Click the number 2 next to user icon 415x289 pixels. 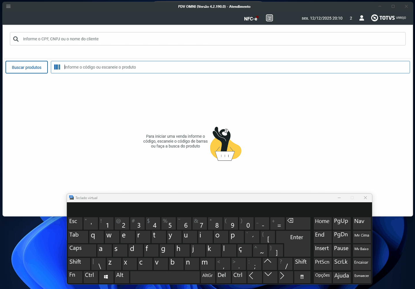(x=351, y=18)
